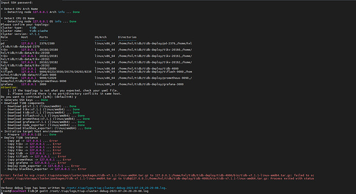The width and height of the screenshot is (356, 194).
Task: Select the tiflash ports list
Action: click(66, 72)
